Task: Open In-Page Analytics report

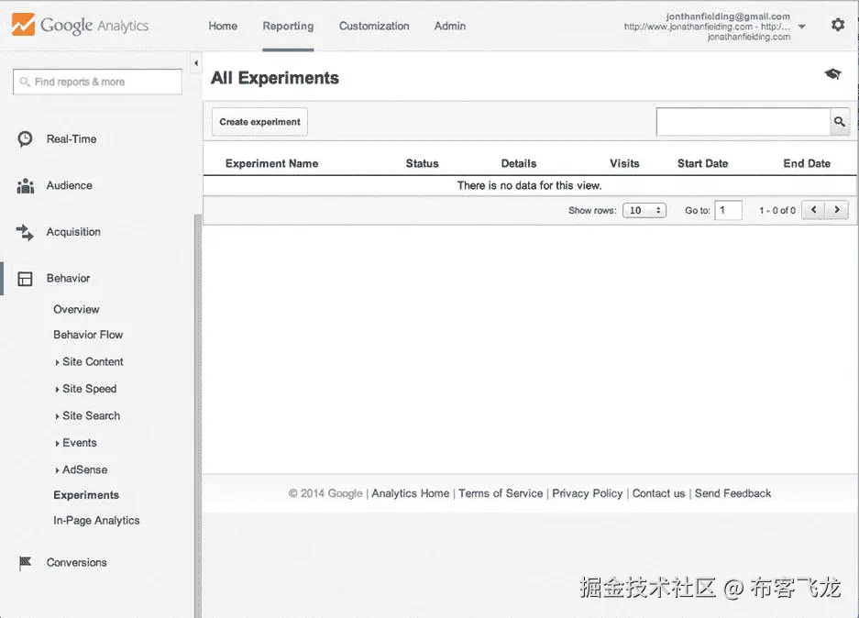Action: click(x=96, y=521)
